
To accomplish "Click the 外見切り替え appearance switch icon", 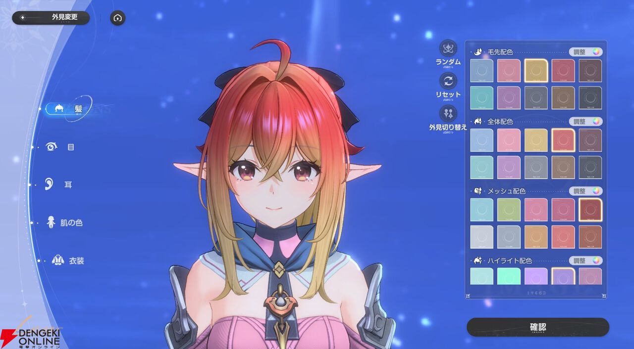I will 448,114.
